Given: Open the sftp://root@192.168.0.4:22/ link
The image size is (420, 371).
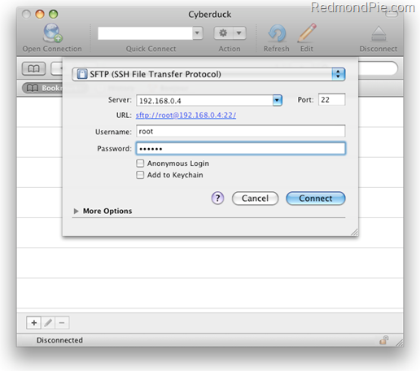Looking at the screenshot, I should (186, 116).
